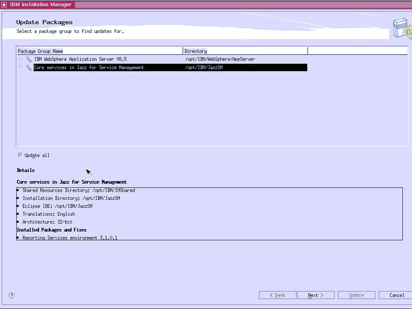This screenshot has width=412, height=309.
Task: Click the Back button
Action: click(x=277, y=295)
